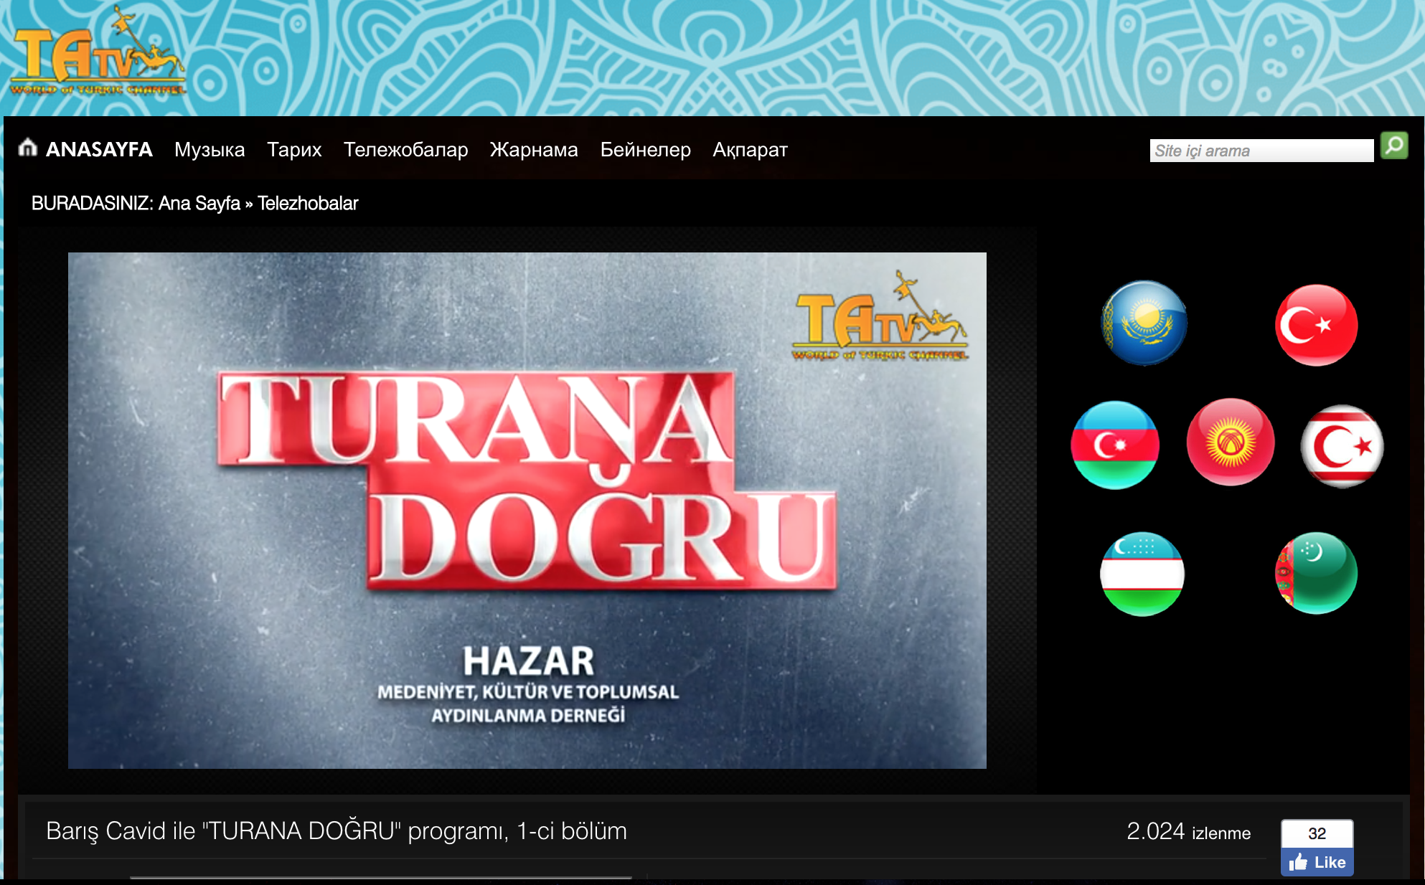This screenshot has width=1425, height=885.
Task: Click the Ana Sayfa breadcrumb link
Action: [199, 203]
